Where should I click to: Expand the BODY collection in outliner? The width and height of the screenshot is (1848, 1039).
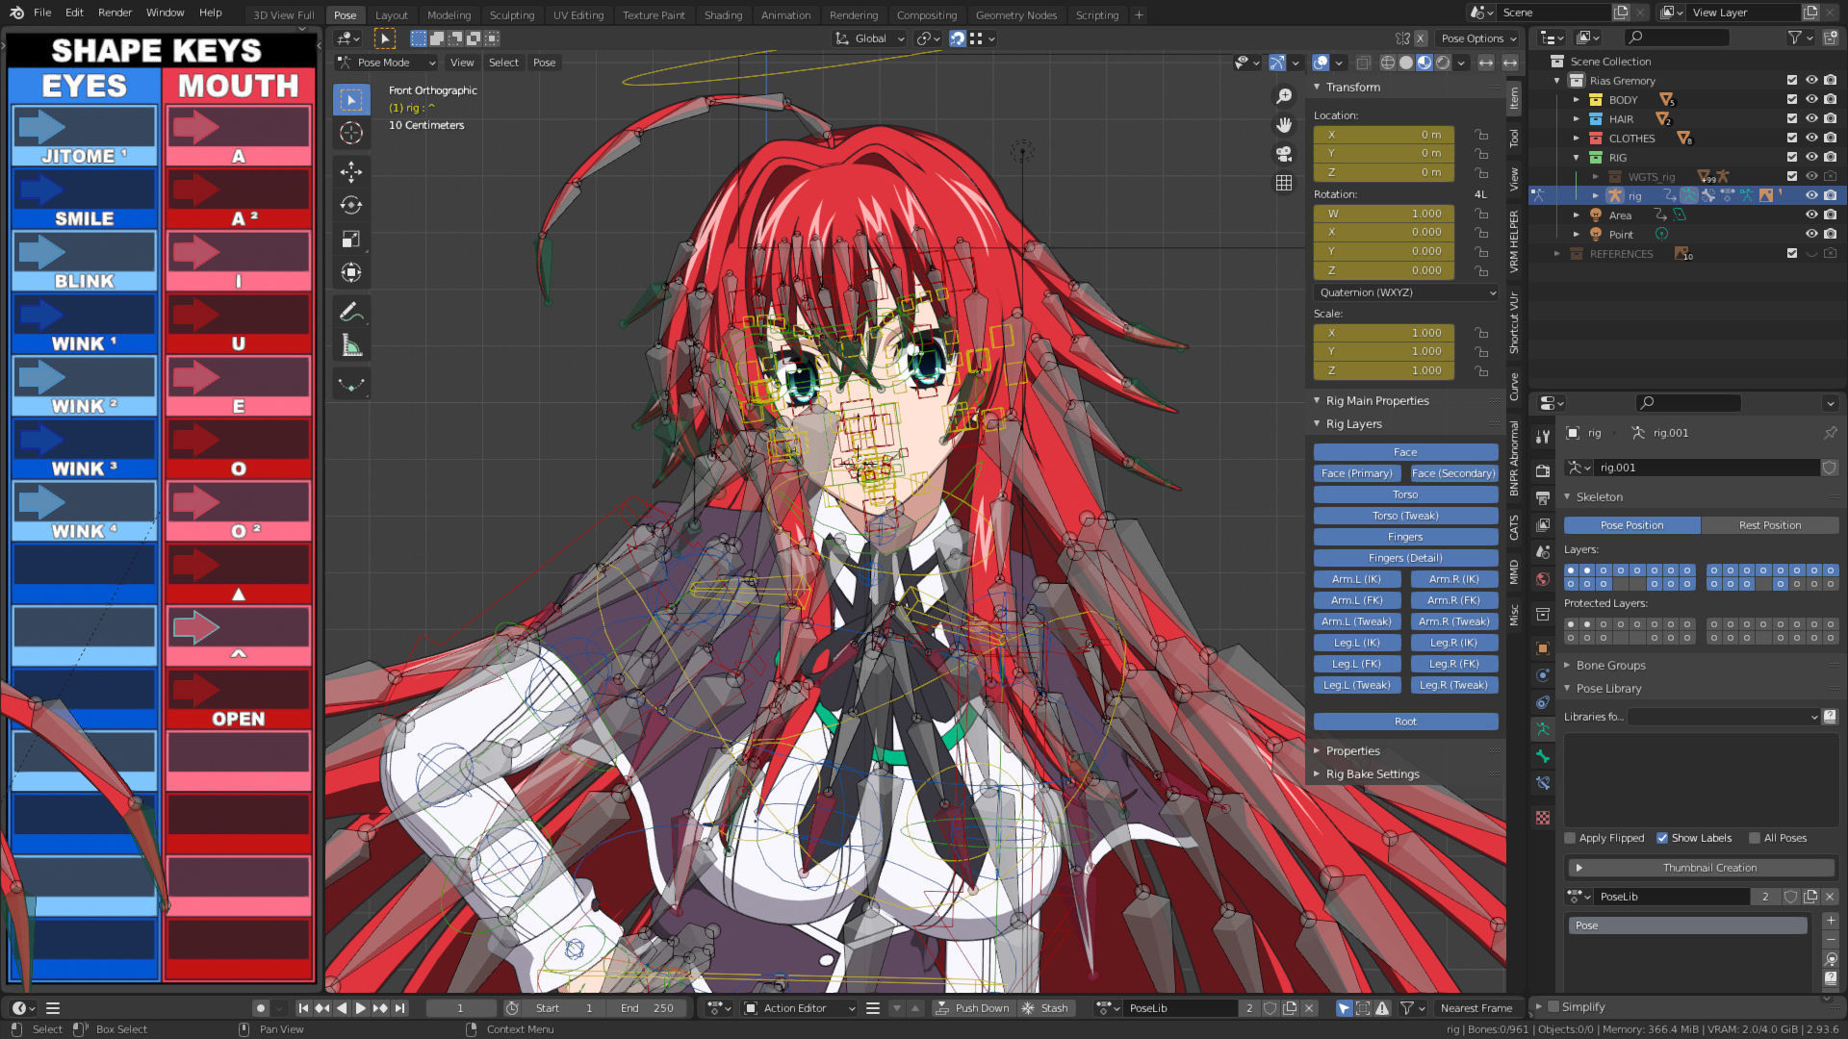tap(1577, 100)
